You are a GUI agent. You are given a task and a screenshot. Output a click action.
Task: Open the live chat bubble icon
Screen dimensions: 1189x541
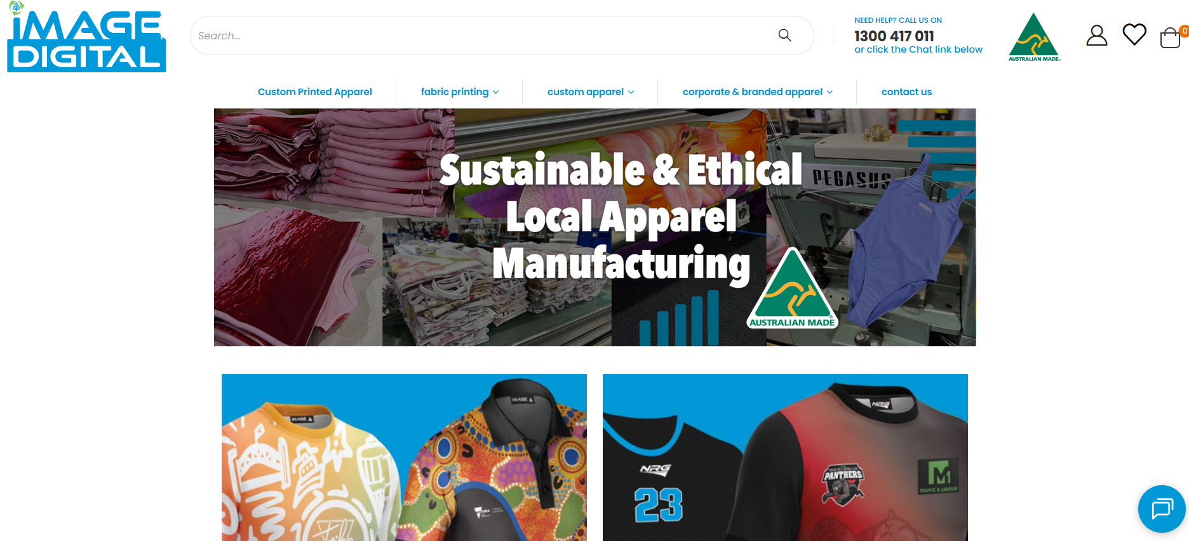[x=1162, y=509]
